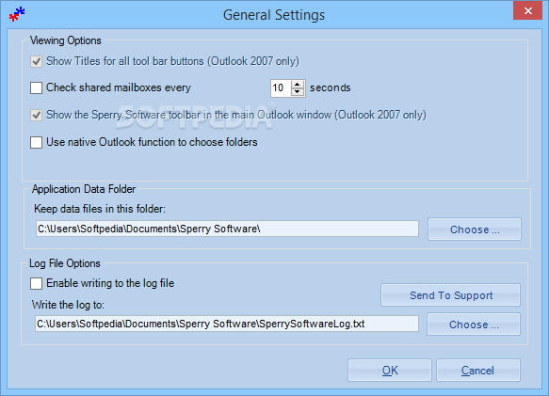The image size is (549, 396).
Task: Click the 'Write the log to:' label
Action: click(x=68, y=305)
